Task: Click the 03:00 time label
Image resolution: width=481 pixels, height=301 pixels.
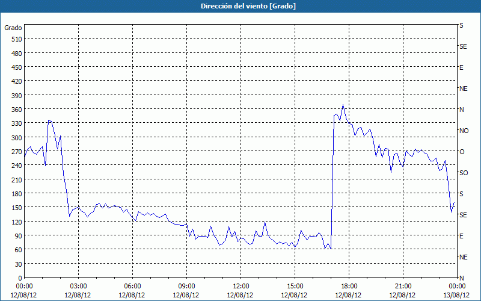Action: [x=78, y=287]
